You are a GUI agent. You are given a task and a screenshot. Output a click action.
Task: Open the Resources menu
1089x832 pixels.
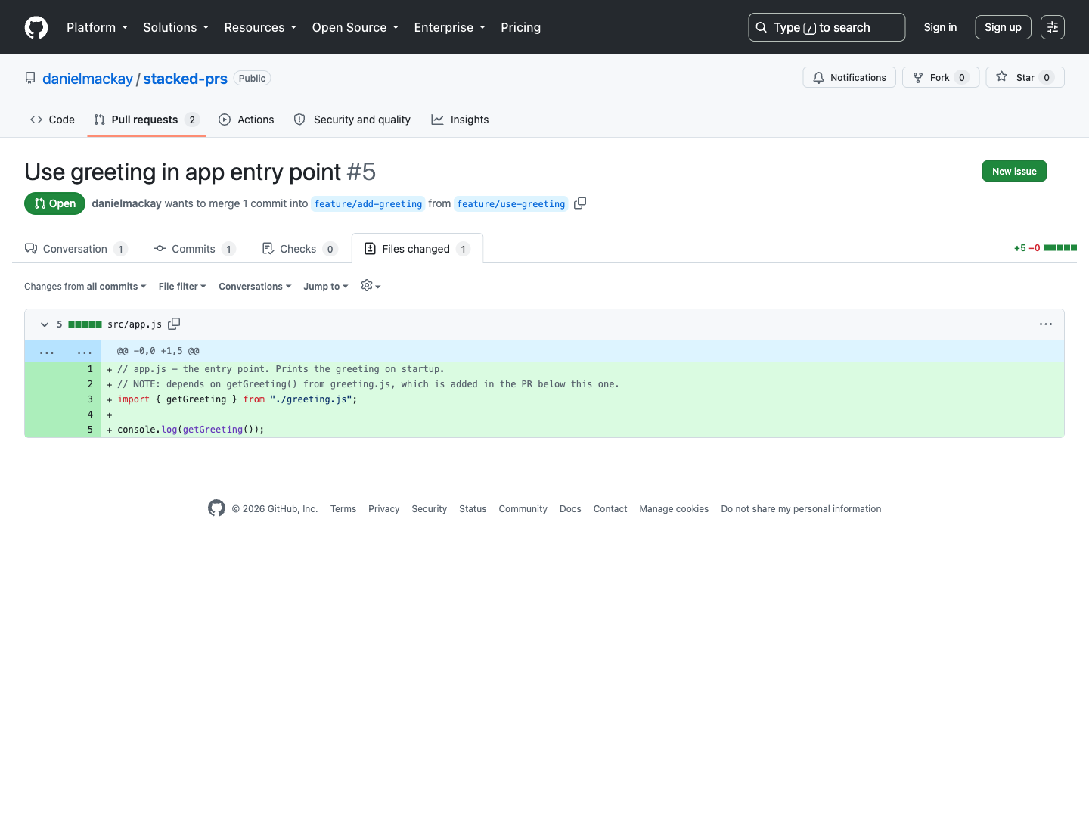(x=260, y=27)
